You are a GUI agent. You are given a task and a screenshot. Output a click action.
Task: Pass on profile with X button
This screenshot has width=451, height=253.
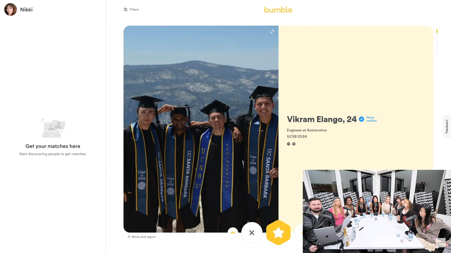point(252,233)
